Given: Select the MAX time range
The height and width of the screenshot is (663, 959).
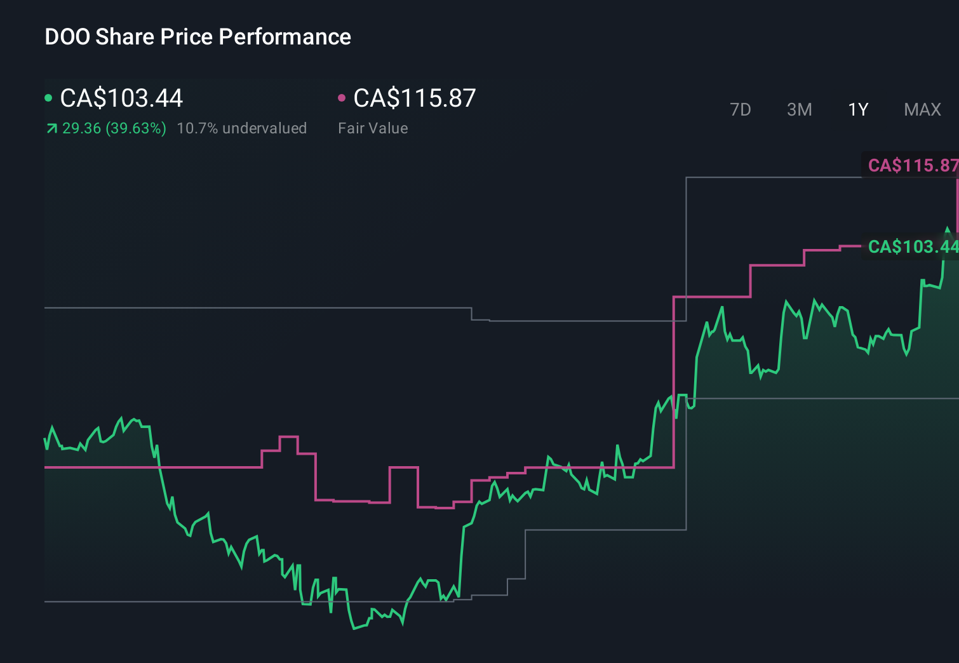Looking at the screenshot, I should pyautogui.click(x=922, y=109).
